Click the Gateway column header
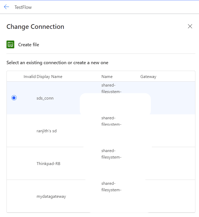This screenshot has width=199, height=217. click(148, 76)
